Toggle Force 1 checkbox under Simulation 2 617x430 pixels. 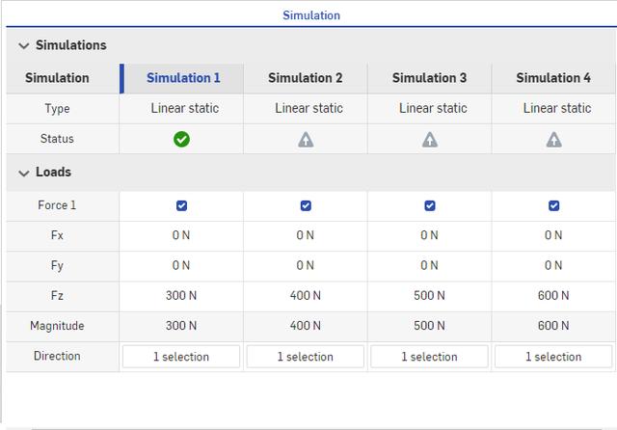pyautogui.click(x=306, y=205)
